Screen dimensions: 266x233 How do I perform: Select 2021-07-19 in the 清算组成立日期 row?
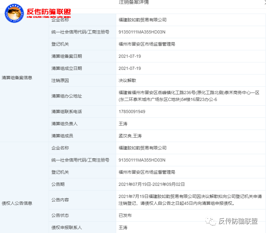tap(130, 68)
